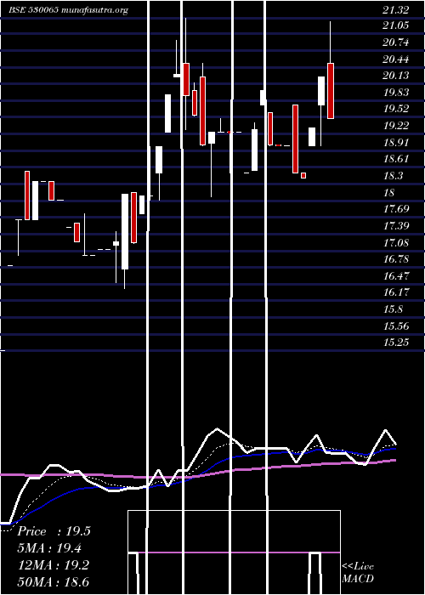The width and height of the screenshot is (425, 595).
Task: Select the 20.44 price axis label
Action: click(396, 59)
